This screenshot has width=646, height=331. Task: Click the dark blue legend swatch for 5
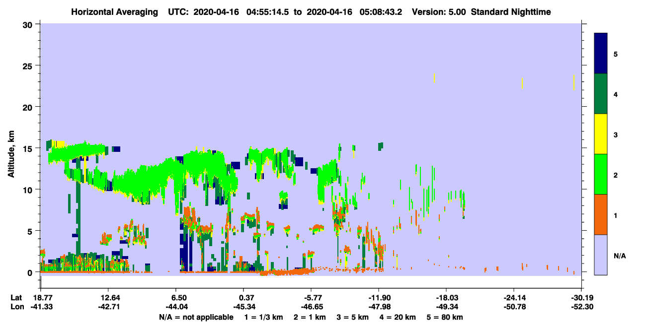coord(601,54)
